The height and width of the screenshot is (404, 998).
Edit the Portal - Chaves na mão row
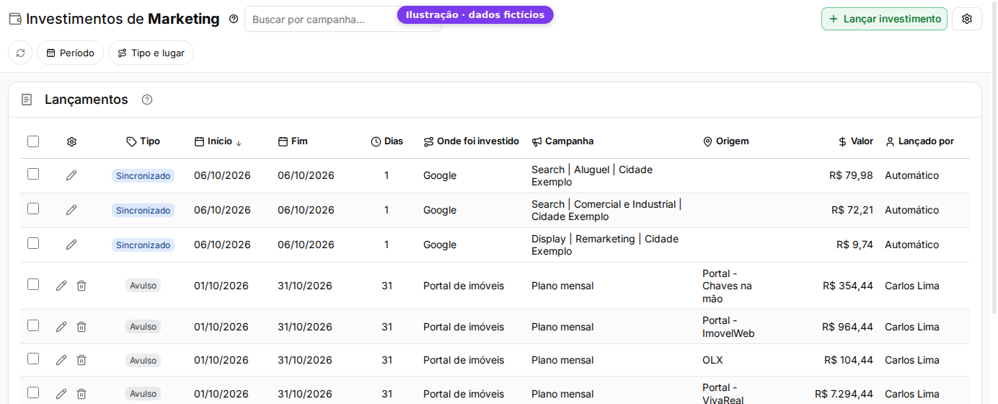pyautogui.click(x=61, y=286)
